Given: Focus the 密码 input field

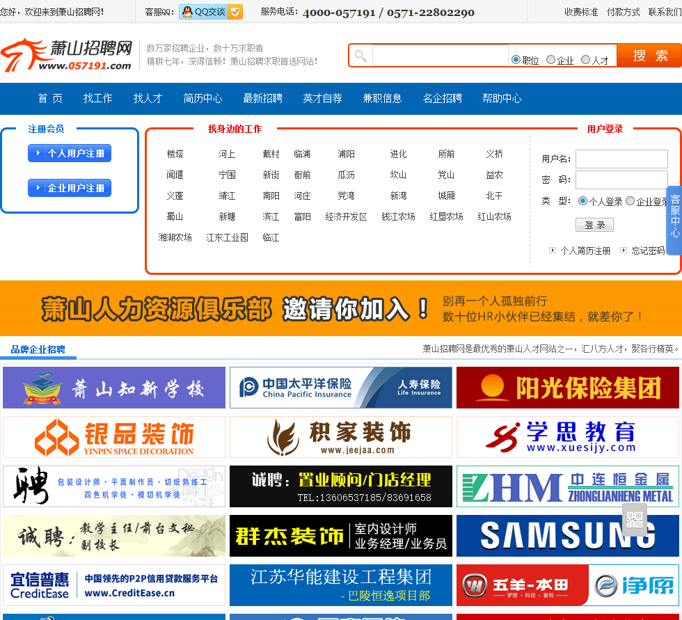Looking at the screenshot, I should 621,180.
